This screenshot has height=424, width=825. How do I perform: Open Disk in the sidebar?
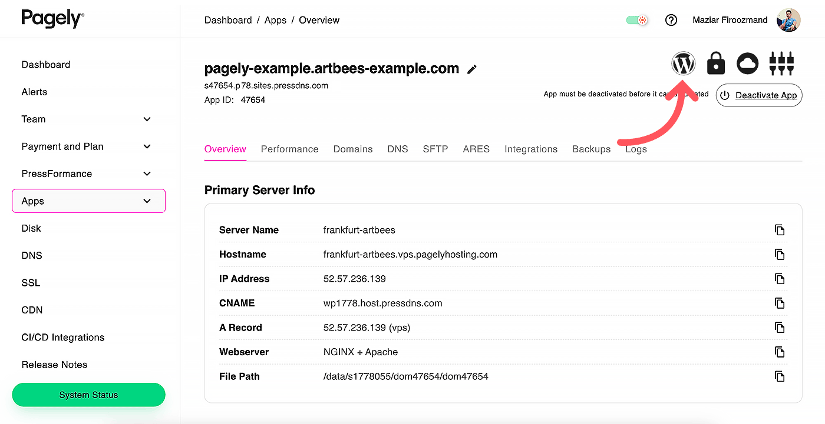click(31, 228)
